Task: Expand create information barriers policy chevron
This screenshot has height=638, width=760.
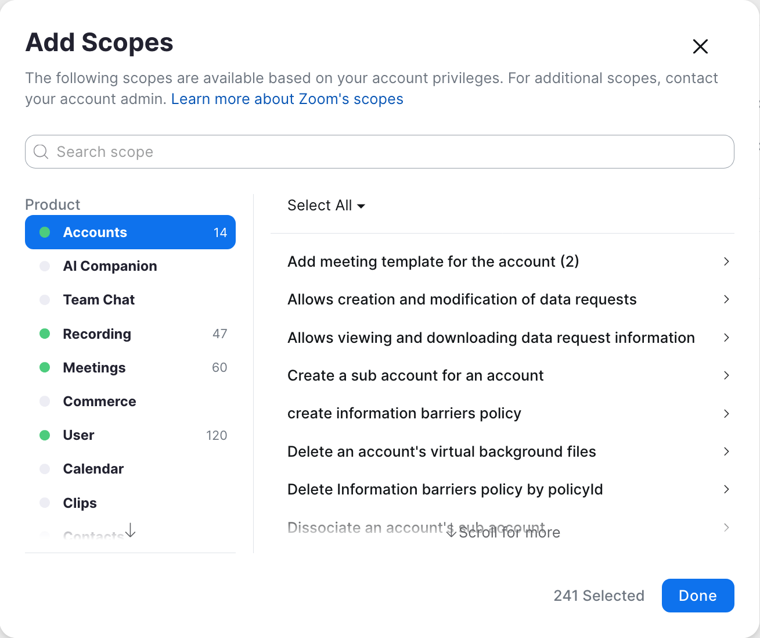Action: tap(726, 414)
